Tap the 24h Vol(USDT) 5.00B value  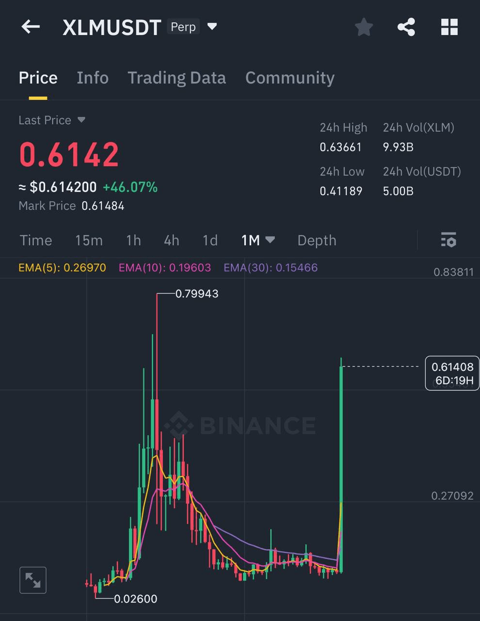click(398, 191)
